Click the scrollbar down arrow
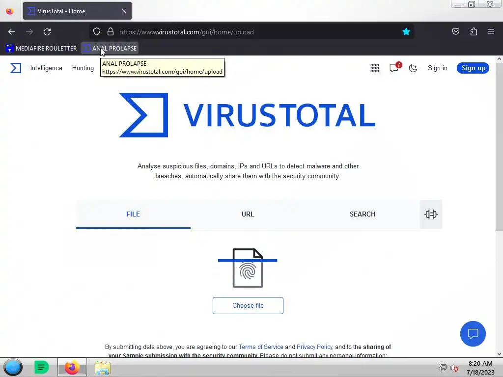Screen dimensions: 503x377 (499, 354)
